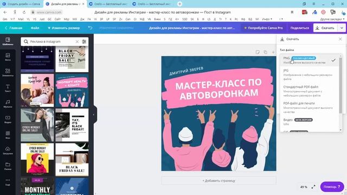Select the PNG file type option
The image size is (347, 195).
tap(310, 60)
